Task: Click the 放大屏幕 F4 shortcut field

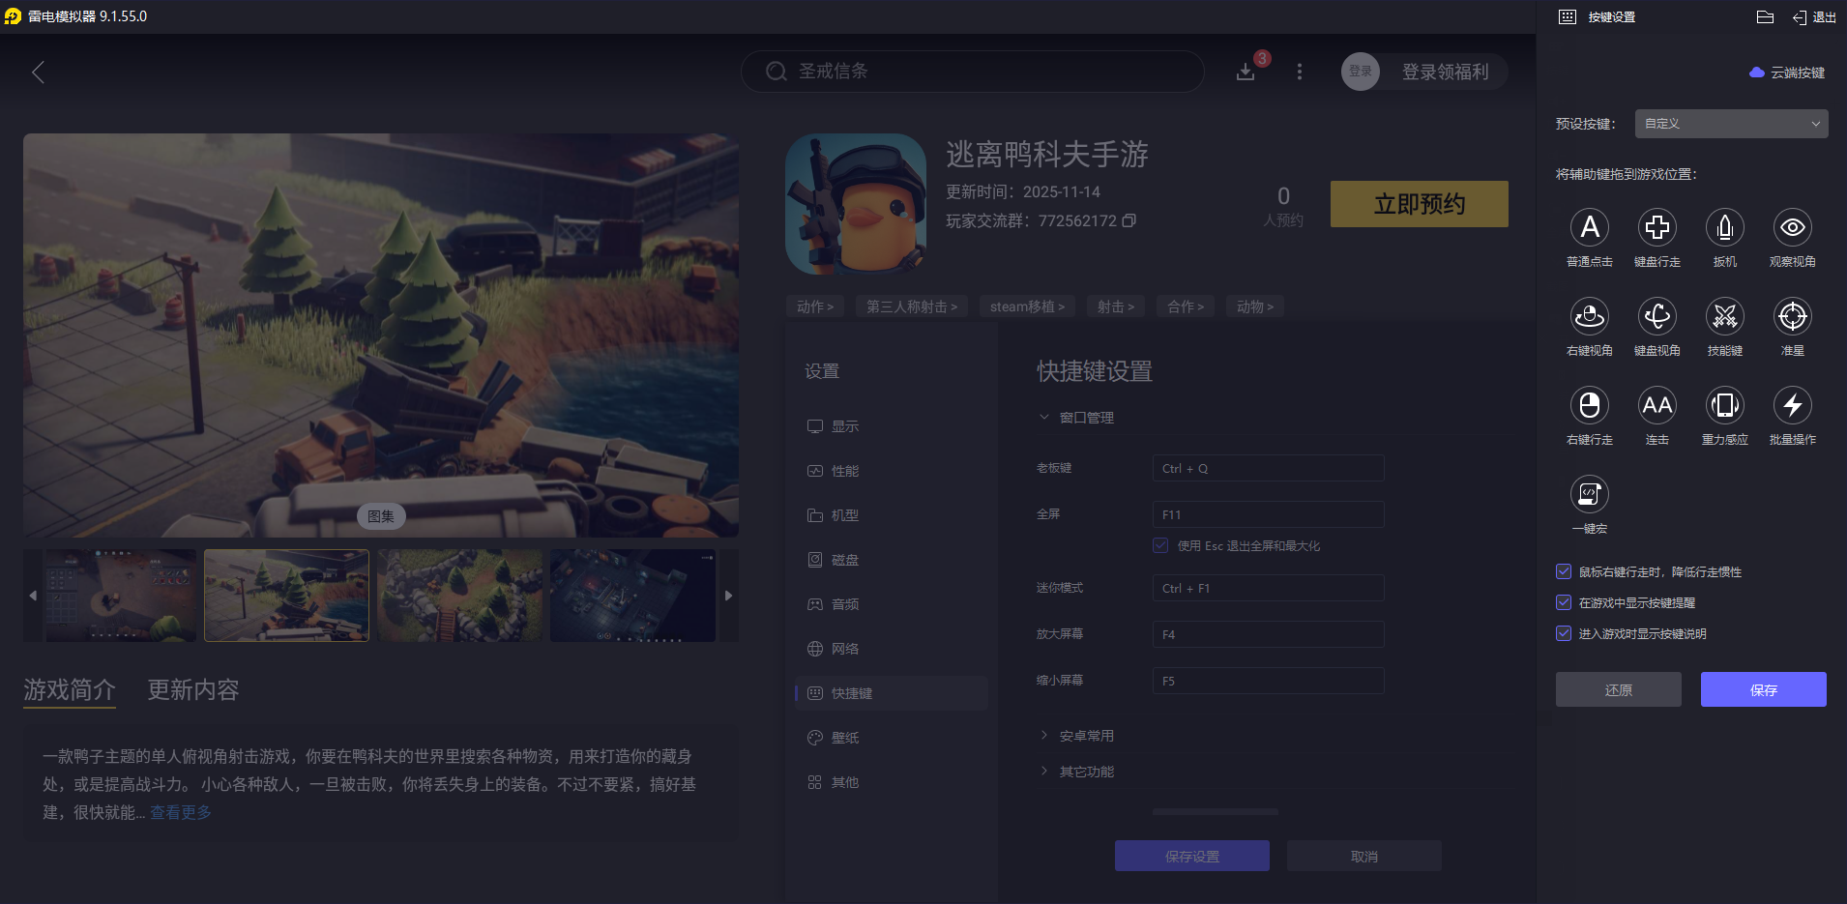Action: coord(1268,634)
